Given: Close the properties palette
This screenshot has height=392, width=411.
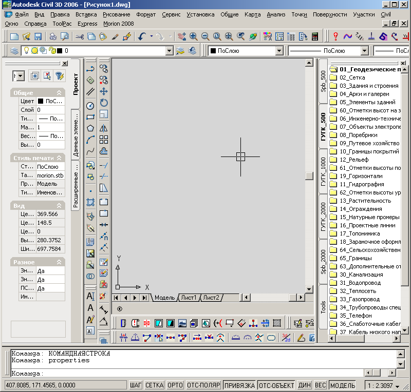Looking at the screenshot, I should 65,64.
